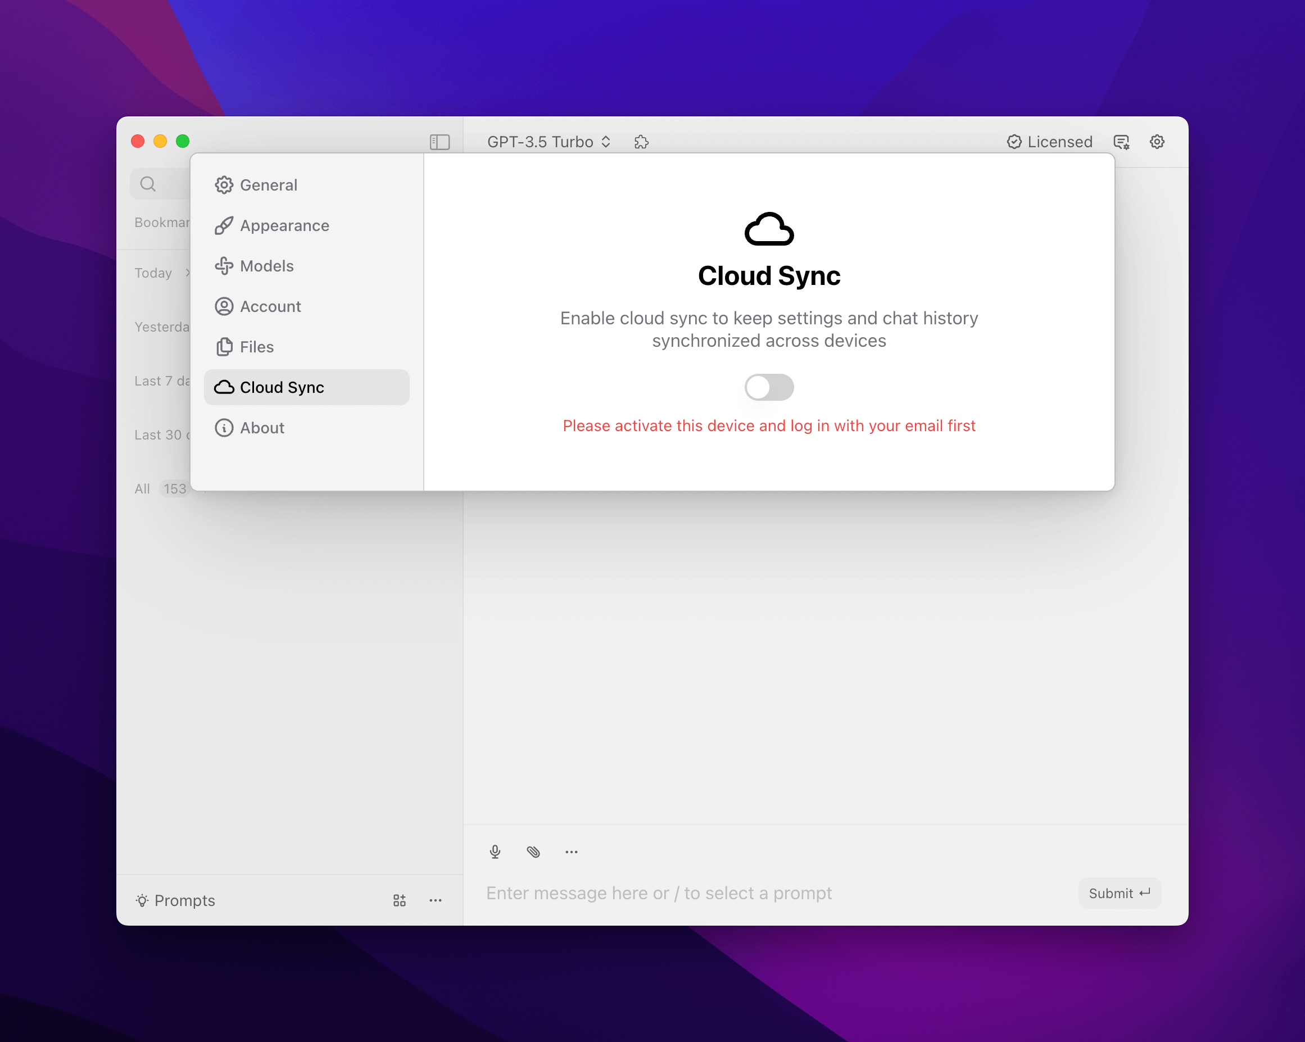The image size is (1305, 1042).
Task: Click the Account menu item
Action: coord(269,306)
